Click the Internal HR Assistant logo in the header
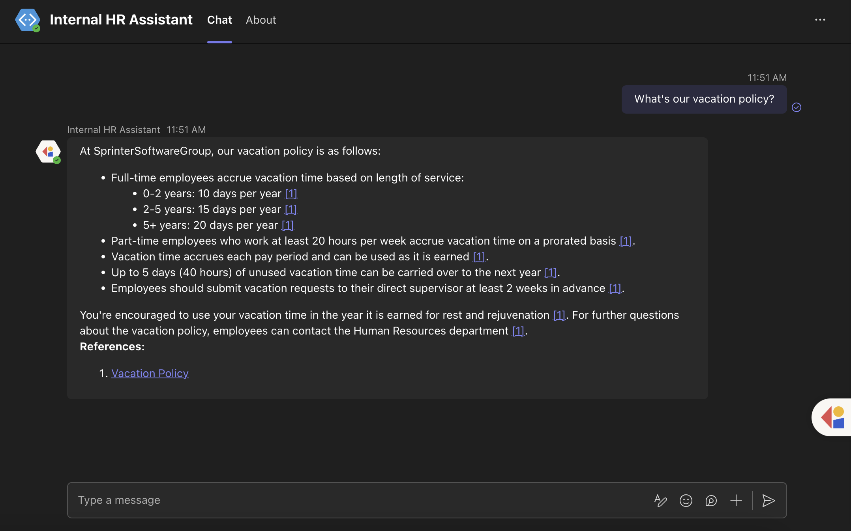 coord(27,19)
